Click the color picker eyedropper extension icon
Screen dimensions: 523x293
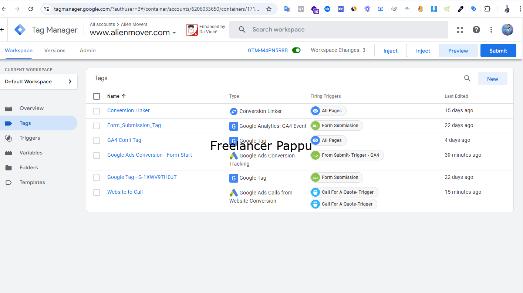coord(460,9)
